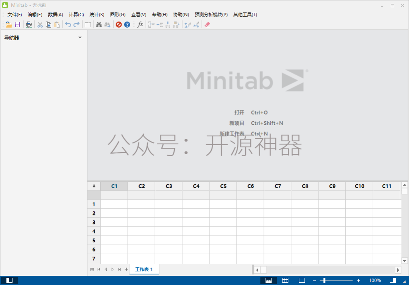This screenshot has width=409, height=285.
Task: Click worksheet vertical scrollbar down arrow
Action: point(404,260)
